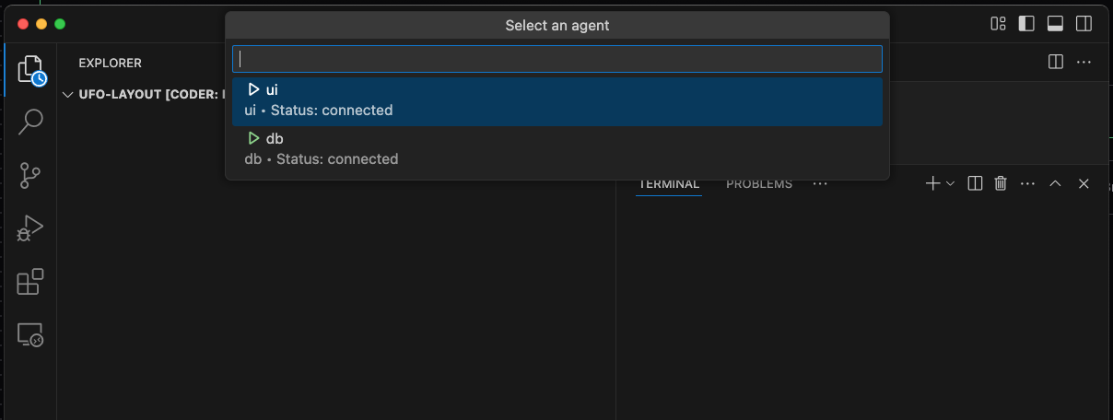Select the ui agent
Viewport: 1113px width, 420px height.
pos(556,100)
